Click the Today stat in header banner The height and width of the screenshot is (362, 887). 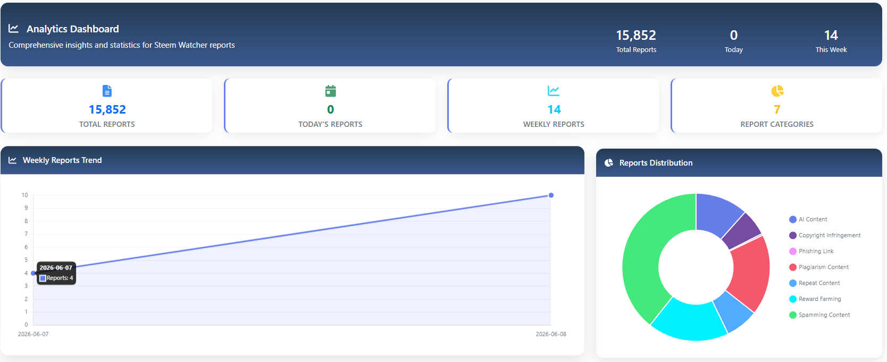(x=734, y=41)
